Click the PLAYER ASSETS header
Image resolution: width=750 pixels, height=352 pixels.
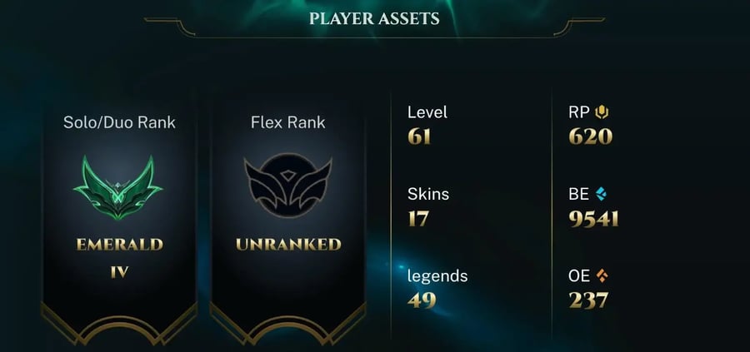tap(374, 18)
